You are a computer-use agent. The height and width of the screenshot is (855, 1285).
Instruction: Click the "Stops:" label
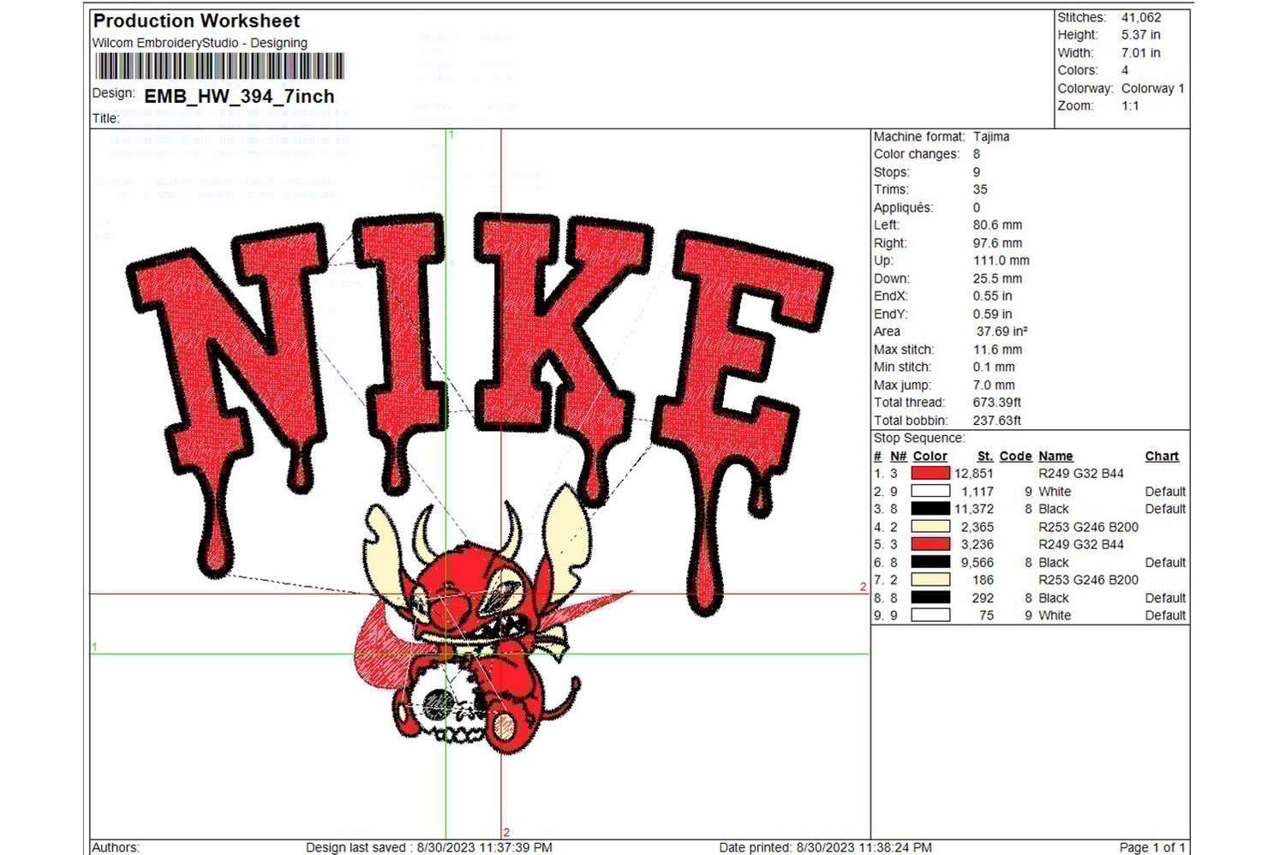892,172
